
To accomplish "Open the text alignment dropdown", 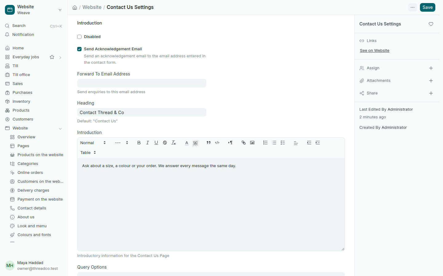I will pos(296,143).
